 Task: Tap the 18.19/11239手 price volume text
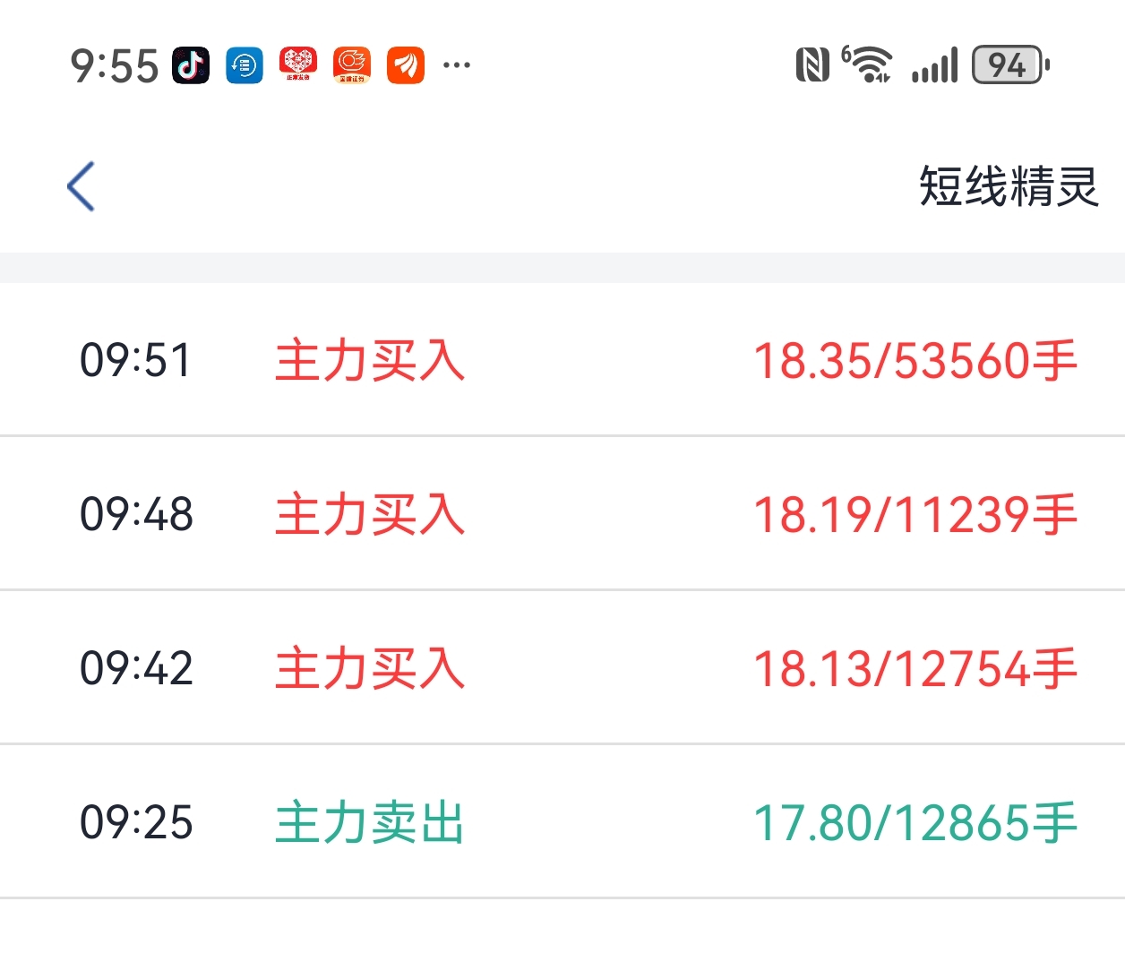[x=915, y=514]
